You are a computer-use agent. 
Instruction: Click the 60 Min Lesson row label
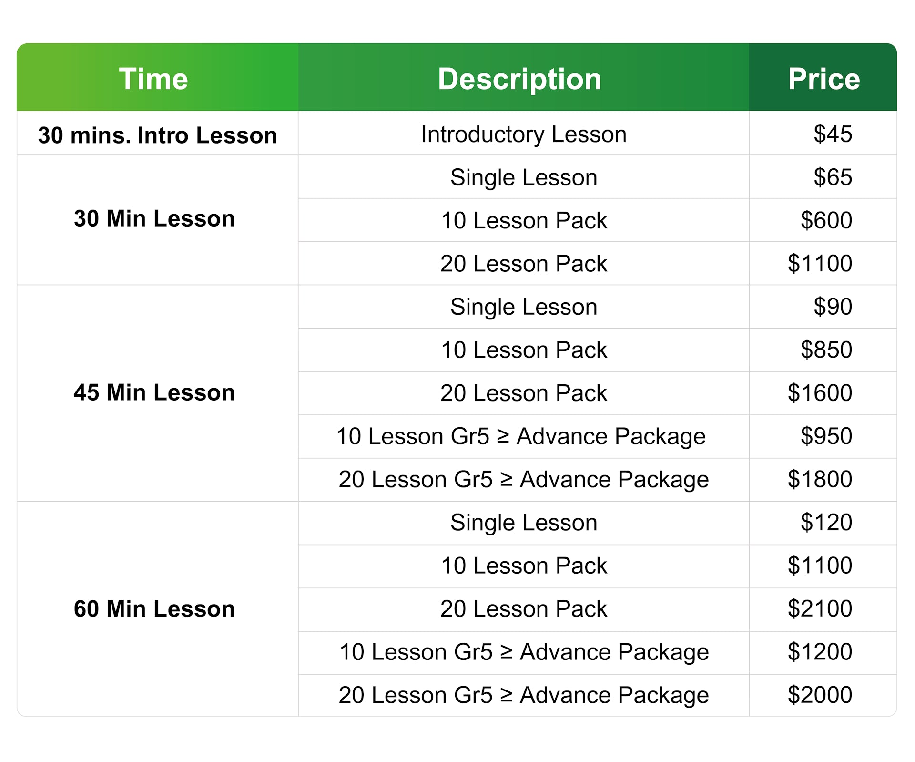click(x=154, y=609)
